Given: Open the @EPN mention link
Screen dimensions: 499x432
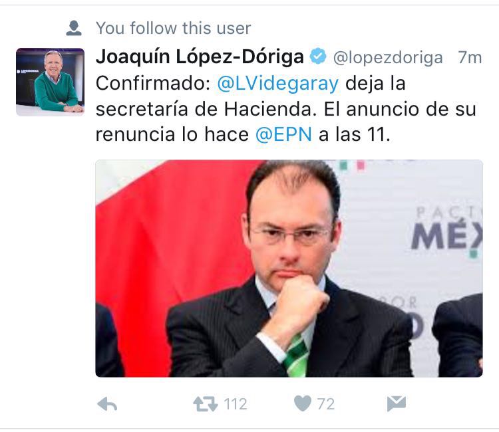Looking at the screenshot, I should click(x=283, y=134).
